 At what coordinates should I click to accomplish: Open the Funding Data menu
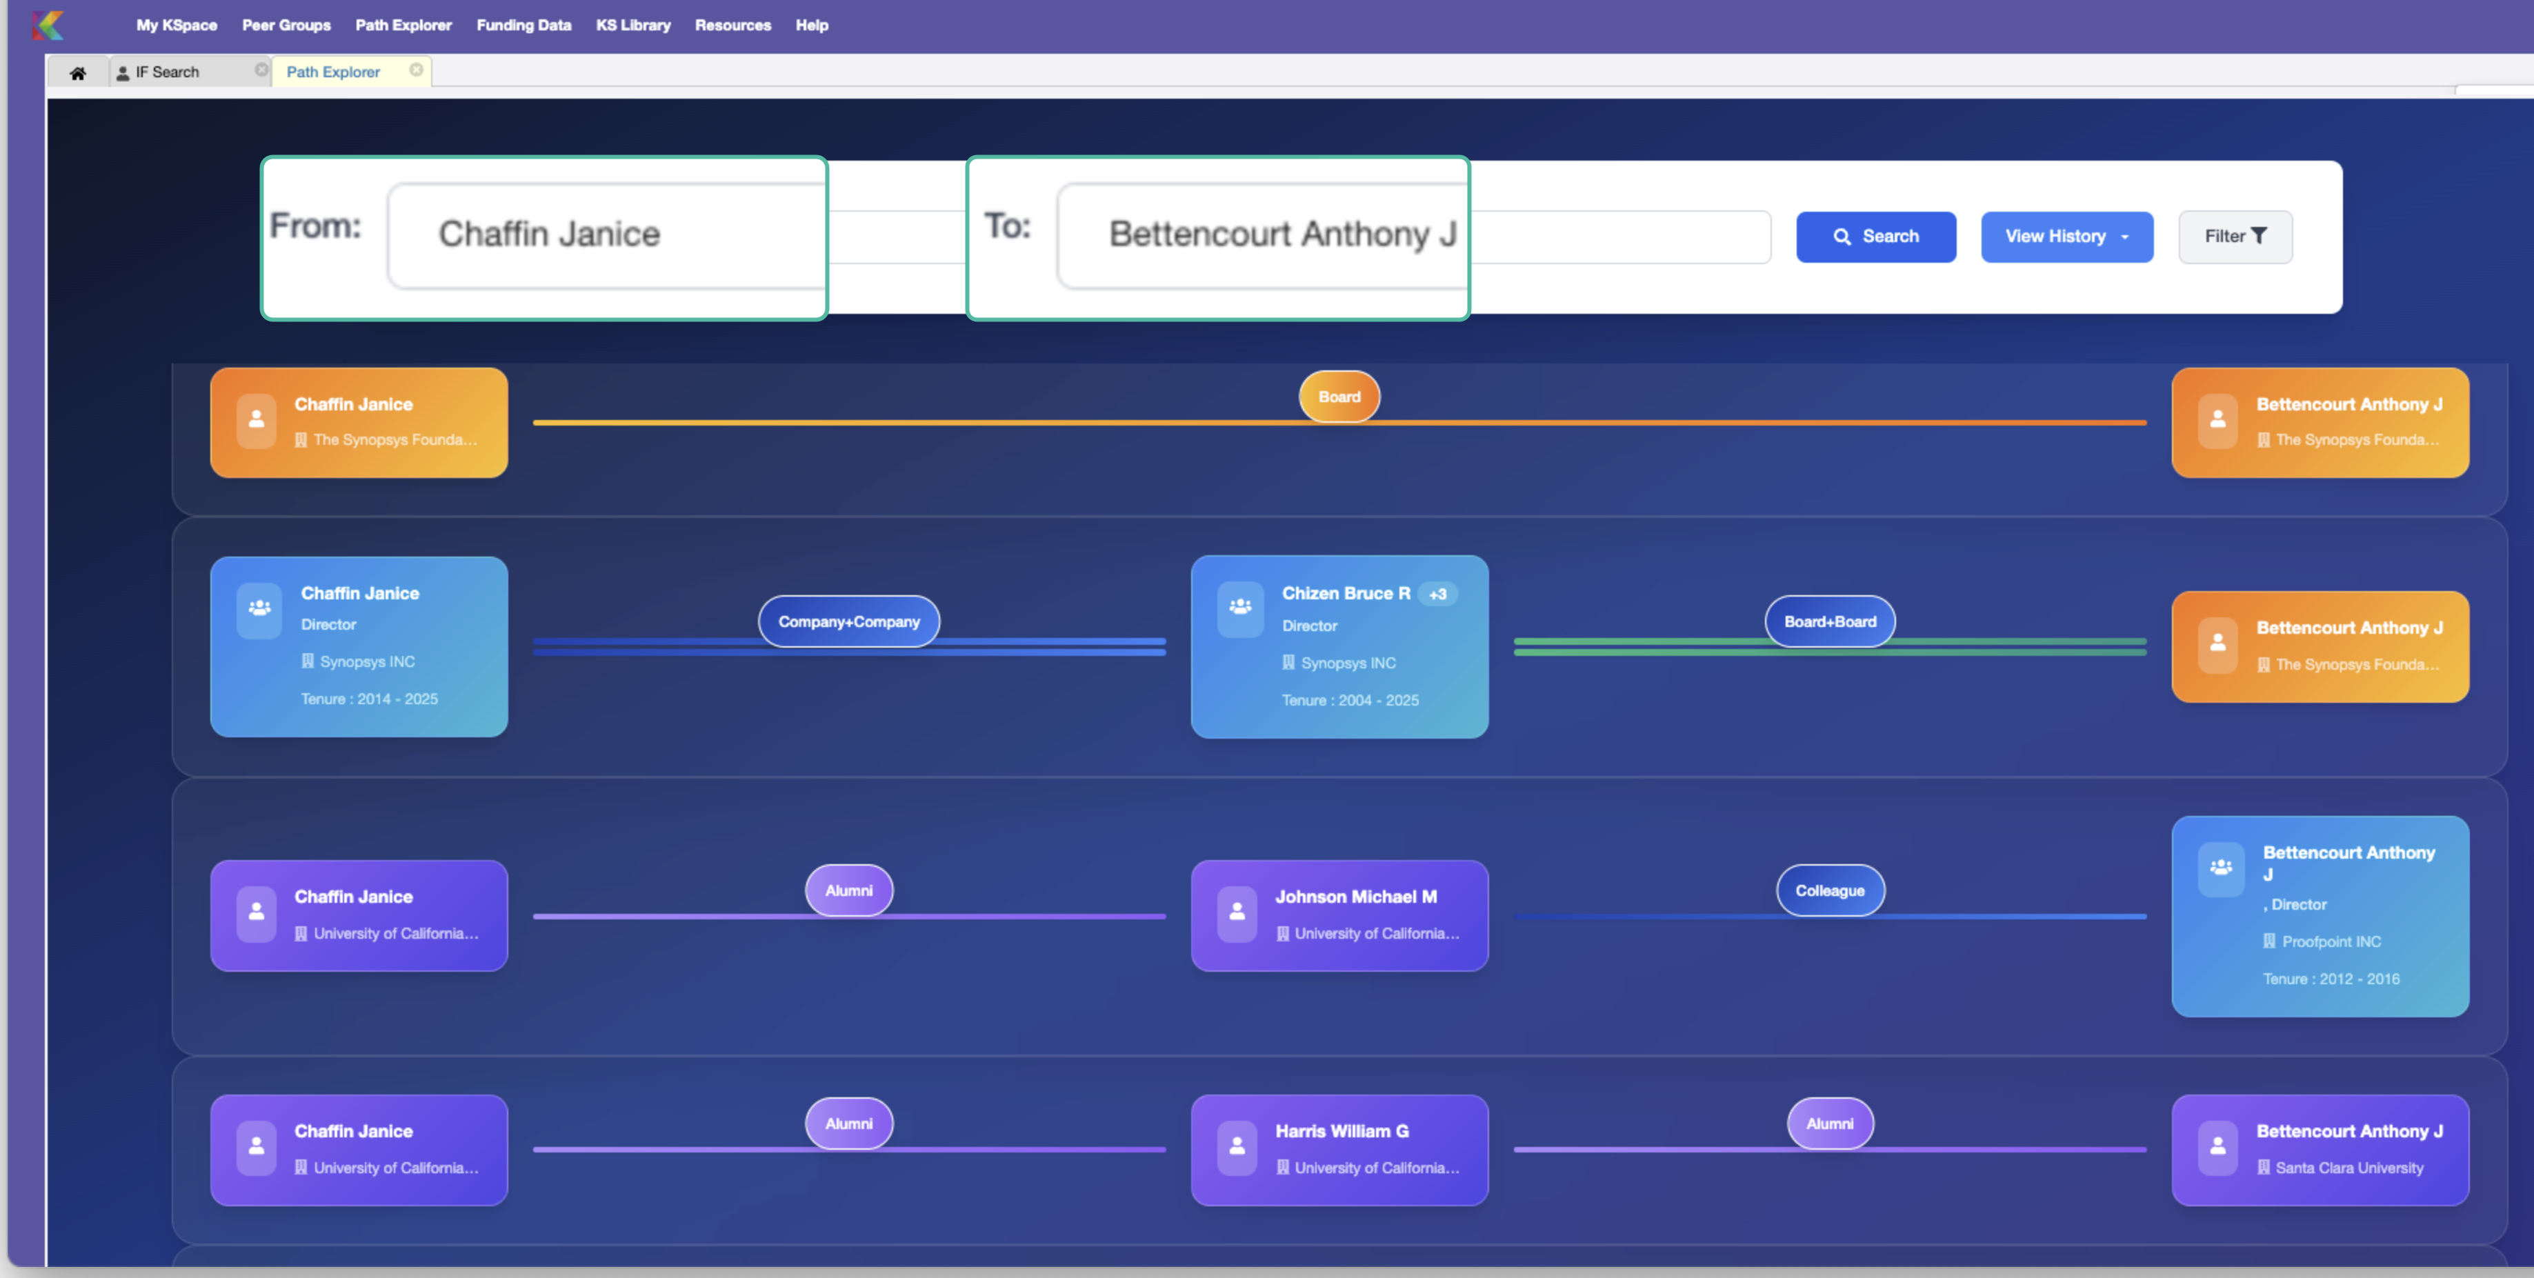coord(523,26)
